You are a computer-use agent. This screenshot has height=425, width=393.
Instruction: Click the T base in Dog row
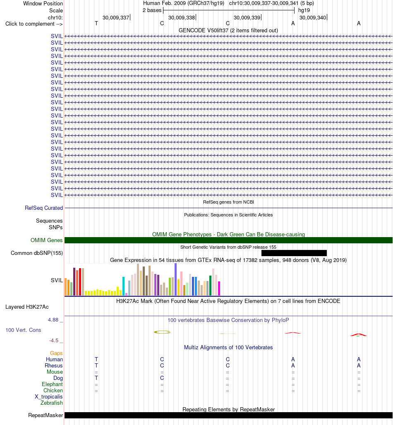click(x=96, y=378)
